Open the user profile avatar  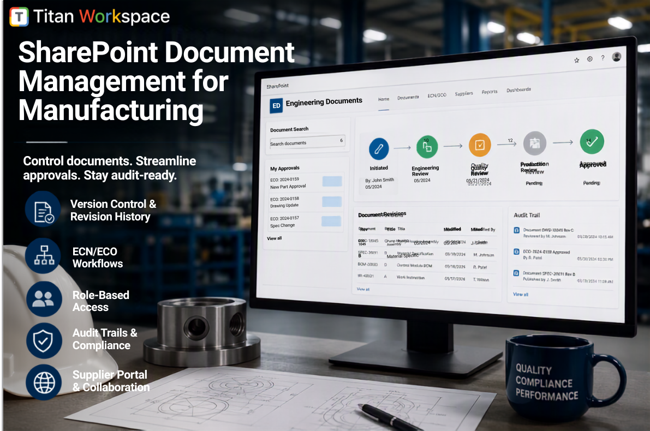pos(616,57)
